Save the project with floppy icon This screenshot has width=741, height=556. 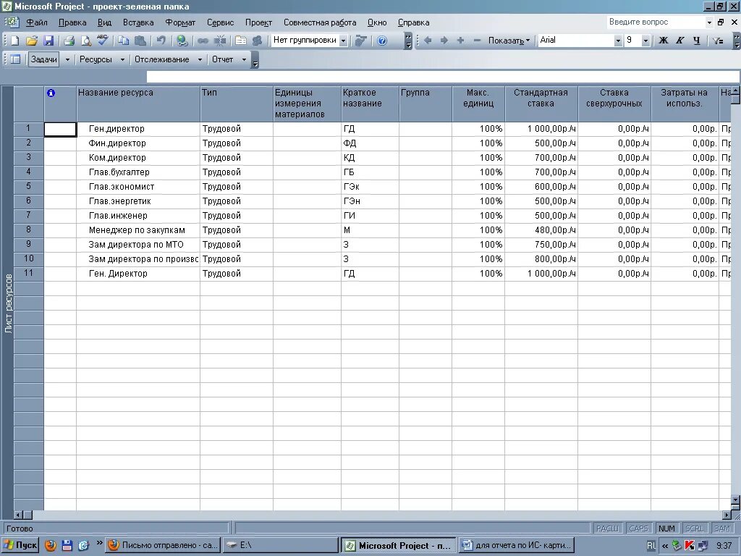(x=48, y=41)
